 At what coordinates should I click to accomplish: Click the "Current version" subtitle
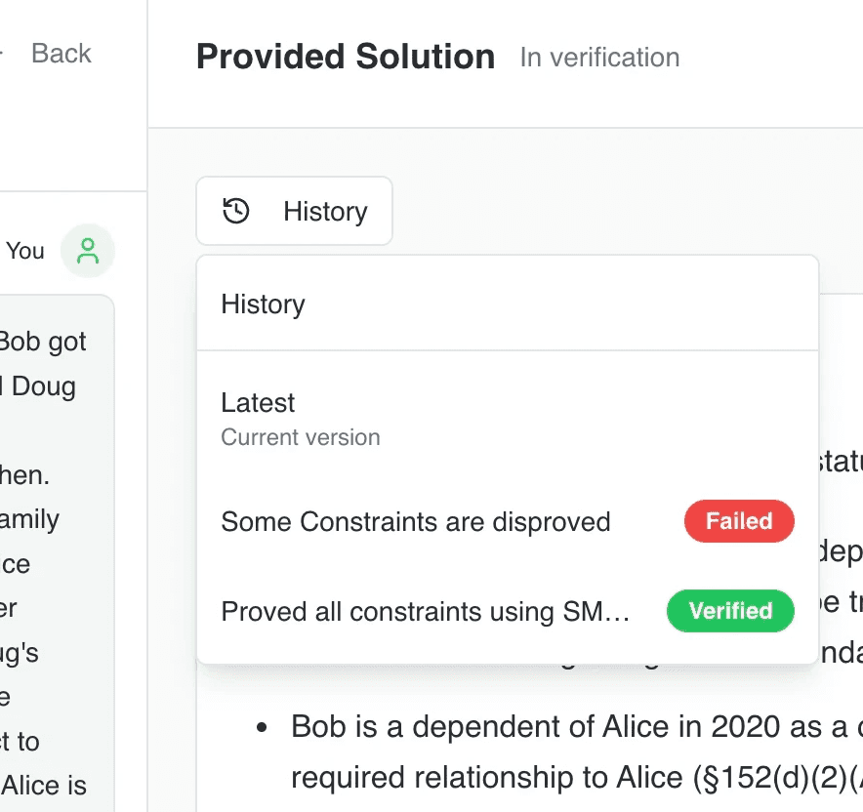point(300,437)
